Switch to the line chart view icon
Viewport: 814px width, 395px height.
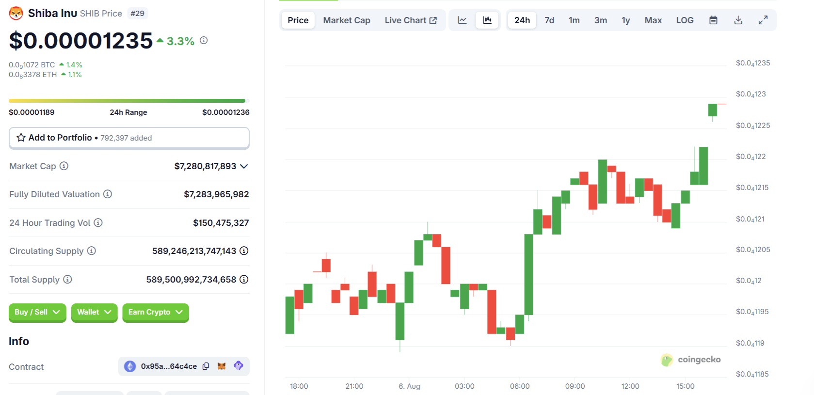[462, 20]
